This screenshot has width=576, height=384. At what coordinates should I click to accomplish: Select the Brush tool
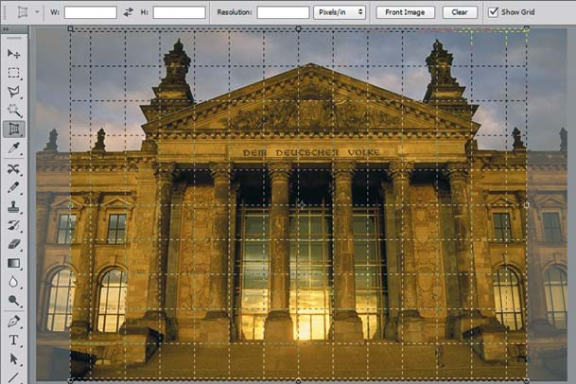(13, 187)
